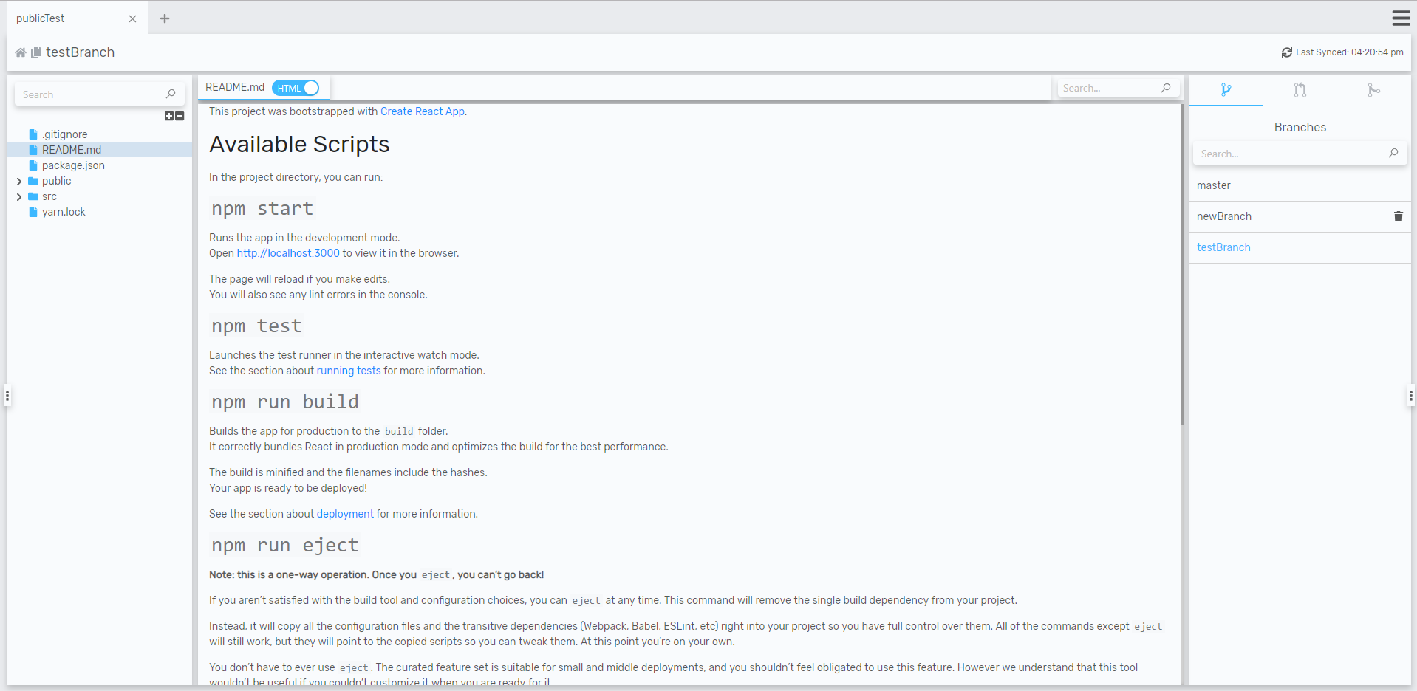Click the home icon beside testBranch

coord(21,52)
